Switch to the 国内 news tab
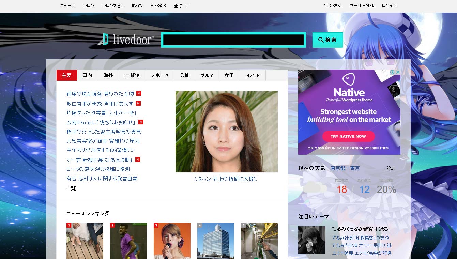 (87, 75)
